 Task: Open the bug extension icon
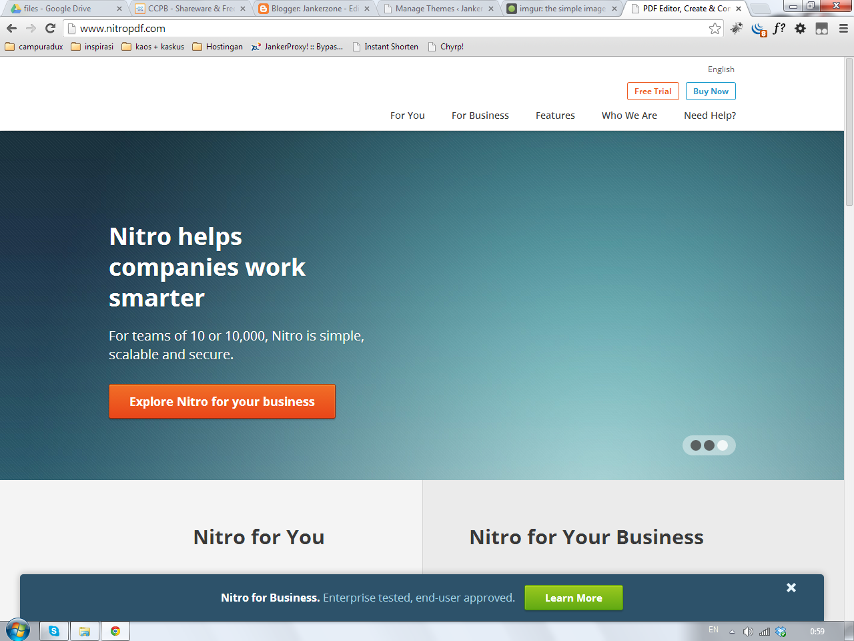(x=737, y=28)
